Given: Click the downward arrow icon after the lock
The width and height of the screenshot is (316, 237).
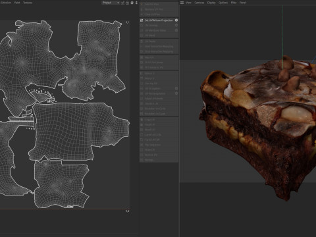Looking at the screenshot, I should [136, 3].
